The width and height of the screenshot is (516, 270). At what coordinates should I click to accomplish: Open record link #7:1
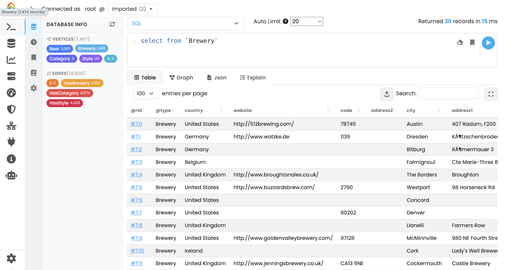(136, 136)
